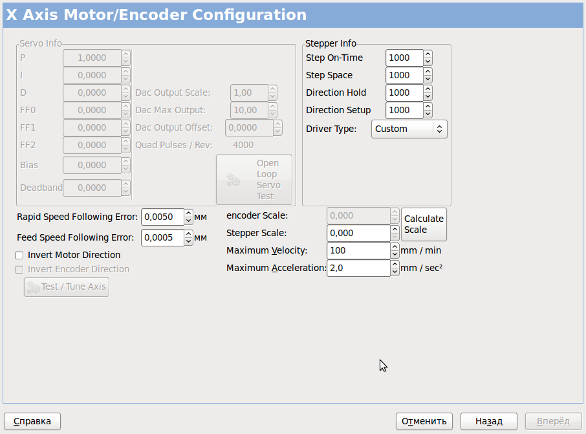586x434 pixels.
Task: Click the Feed Speed Following Error label
Action: [75, 238]
